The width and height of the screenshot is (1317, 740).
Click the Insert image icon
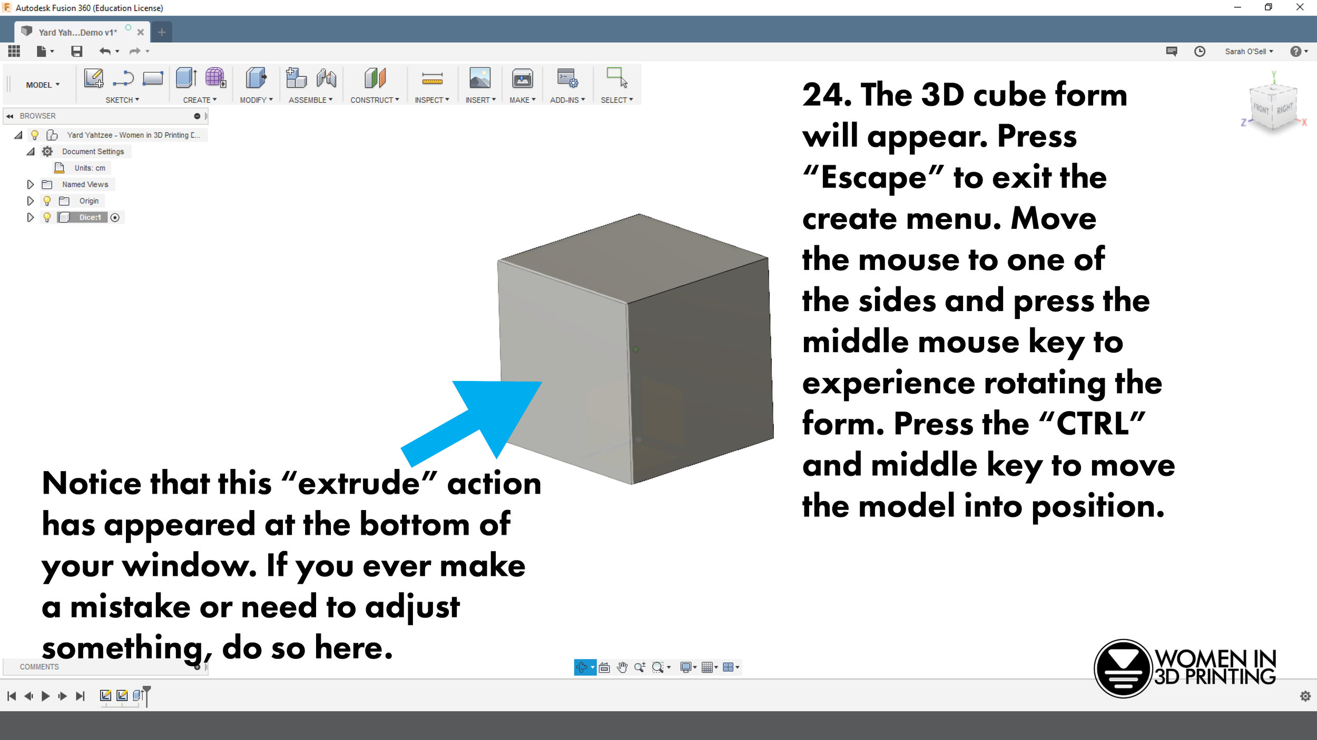click(x=480, y=78)
